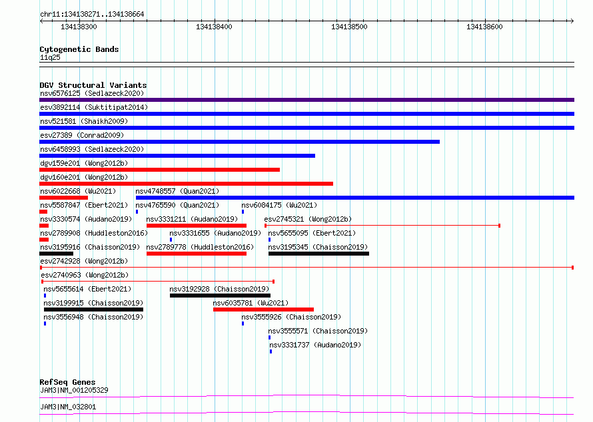Click the nsv6576125 (Sedlazeck2020) variant label
The height and width of the screenshot is (422, 593).
tap(92, 93)
